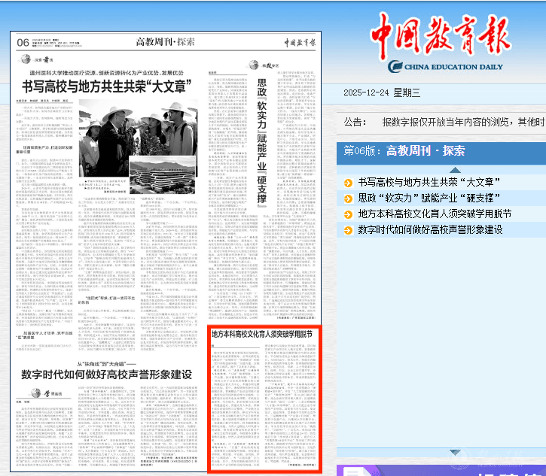Open article link 书写高校与地方共生共荣"大文章"
Viewport: 546px width, 476px height.
(429, 183)
